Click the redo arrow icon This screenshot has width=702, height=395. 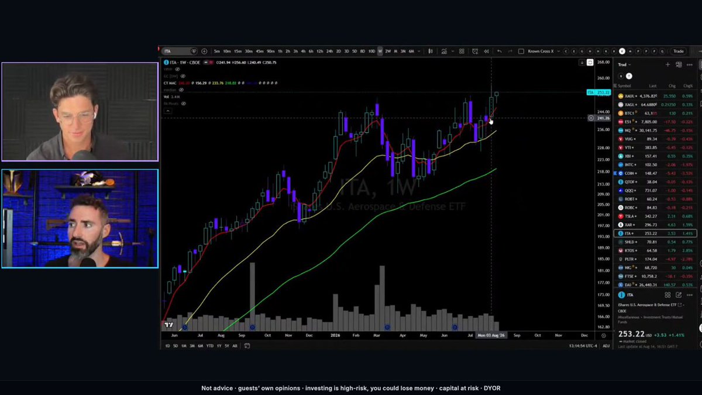pos(510,51)
